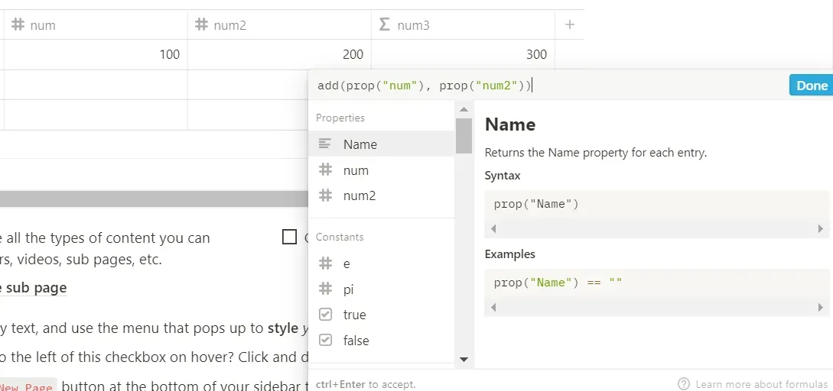The image size is (833, 391).
Task: Click the text icon next to Name property
Action: click(325, 144)
